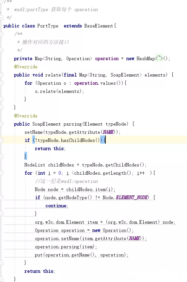Click the operation field name in Map declaration
This screenshot has width=187, height=282.
coord(107,59)
